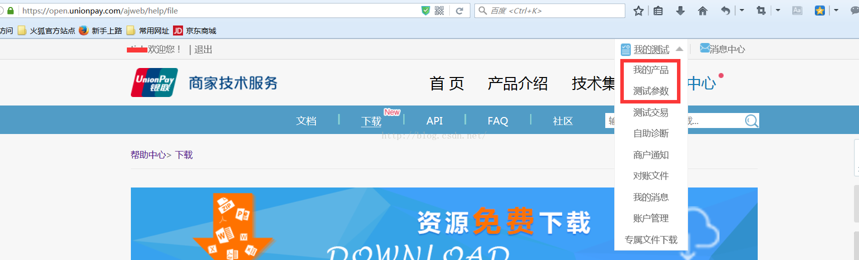
Task: Go to browser home page icon
Action: point(703,10)
